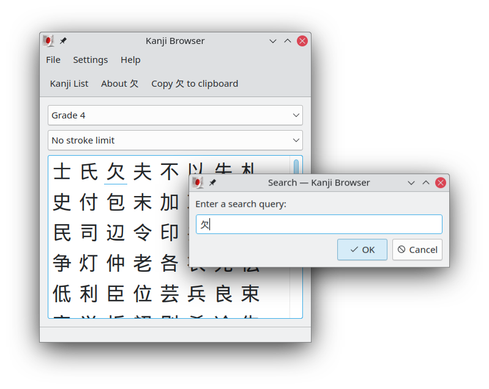
Task: Click the Kanji List toolbar button
Action: pos(69,84)
